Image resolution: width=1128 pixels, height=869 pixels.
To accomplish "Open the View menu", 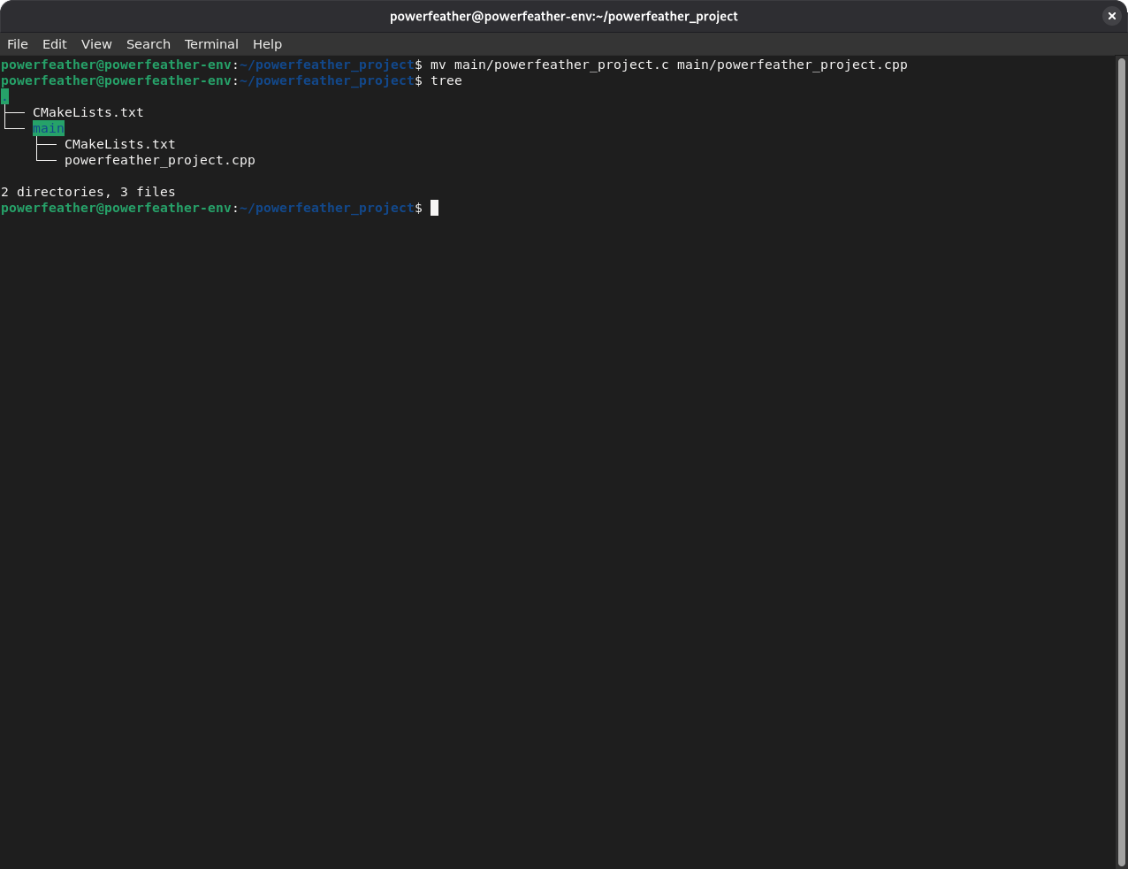I will (96, 44).
